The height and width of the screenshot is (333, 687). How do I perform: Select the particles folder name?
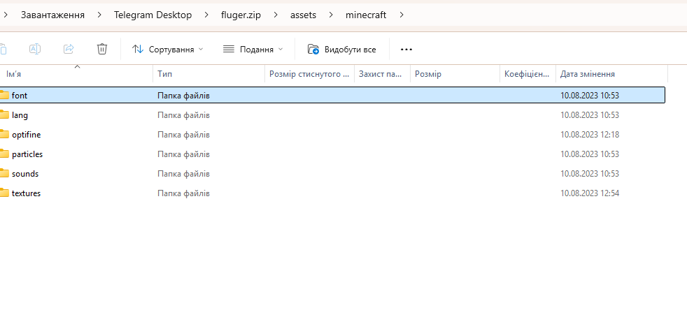click(27, 154)
